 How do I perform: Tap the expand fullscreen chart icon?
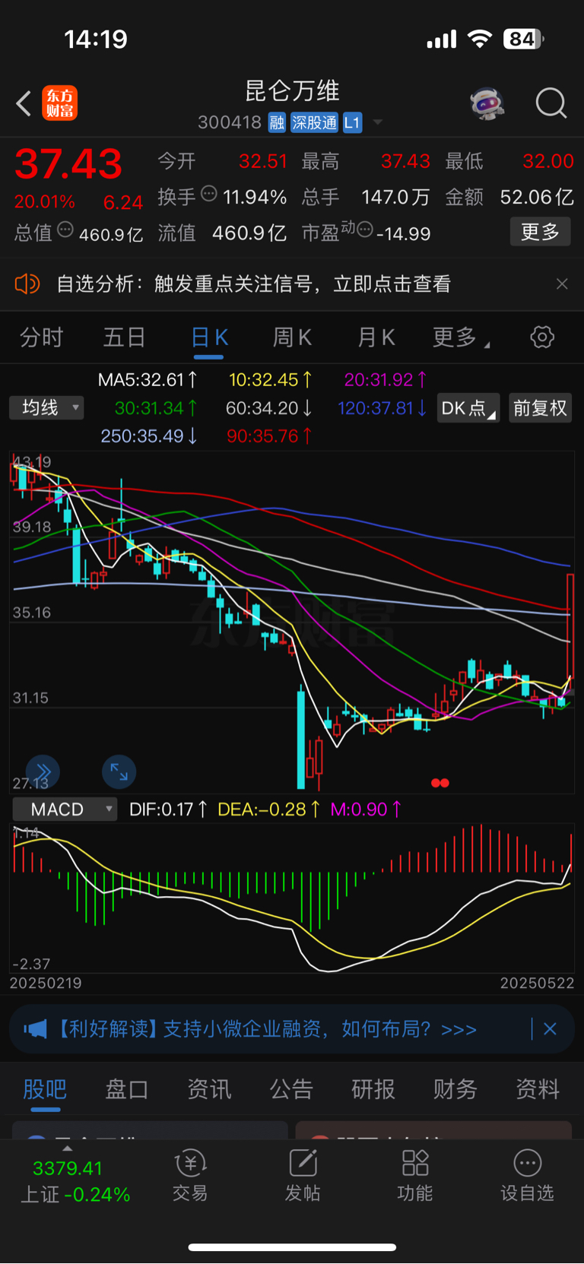point(119,771)
